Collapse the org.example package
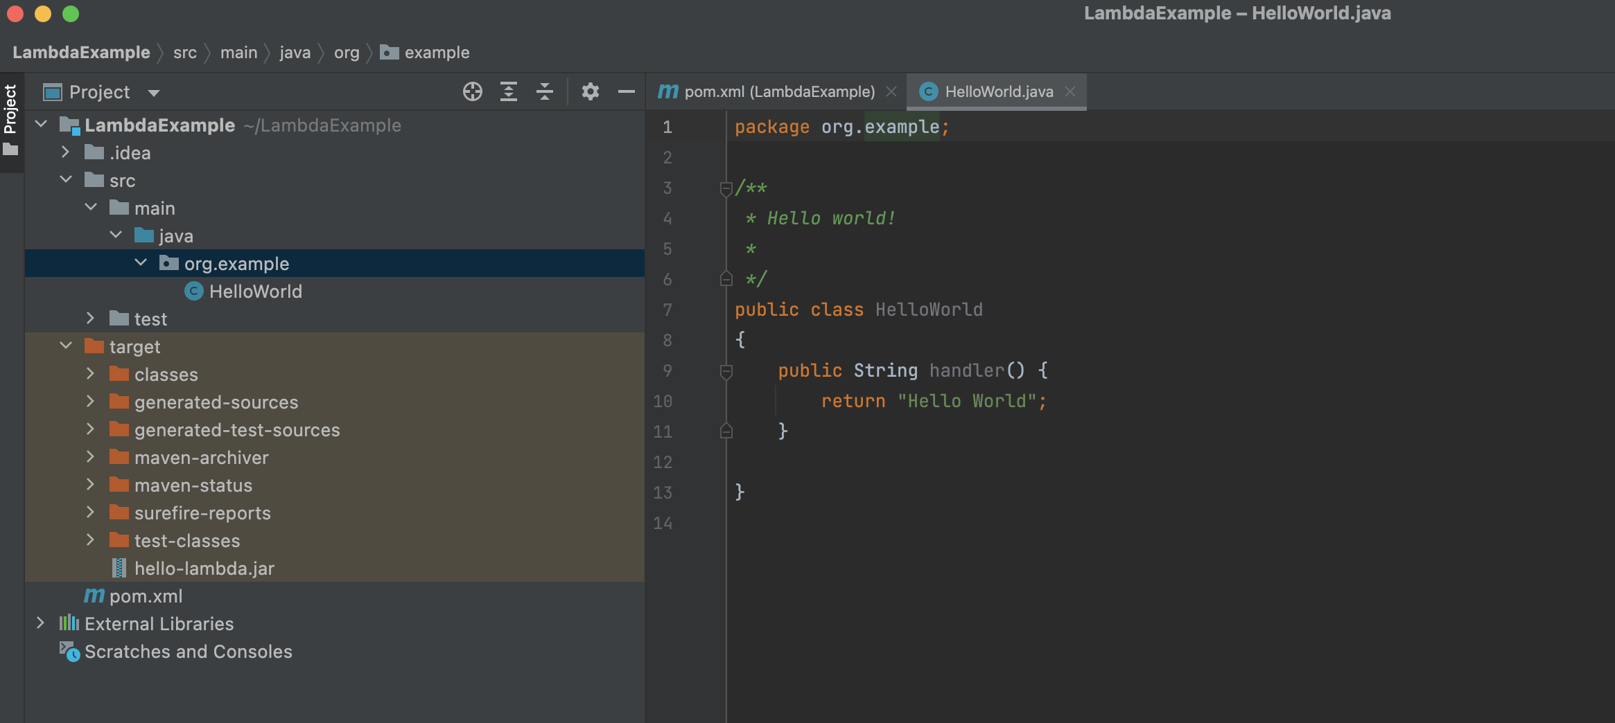This screenshot has height=723, width=1615. [141, 263]
